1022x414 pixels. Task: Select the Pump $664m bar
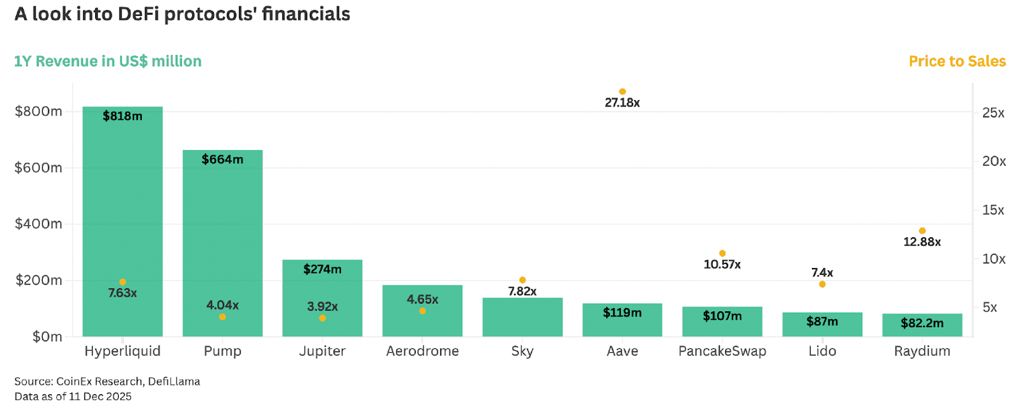pyautogui.click(x=222, y=243)
